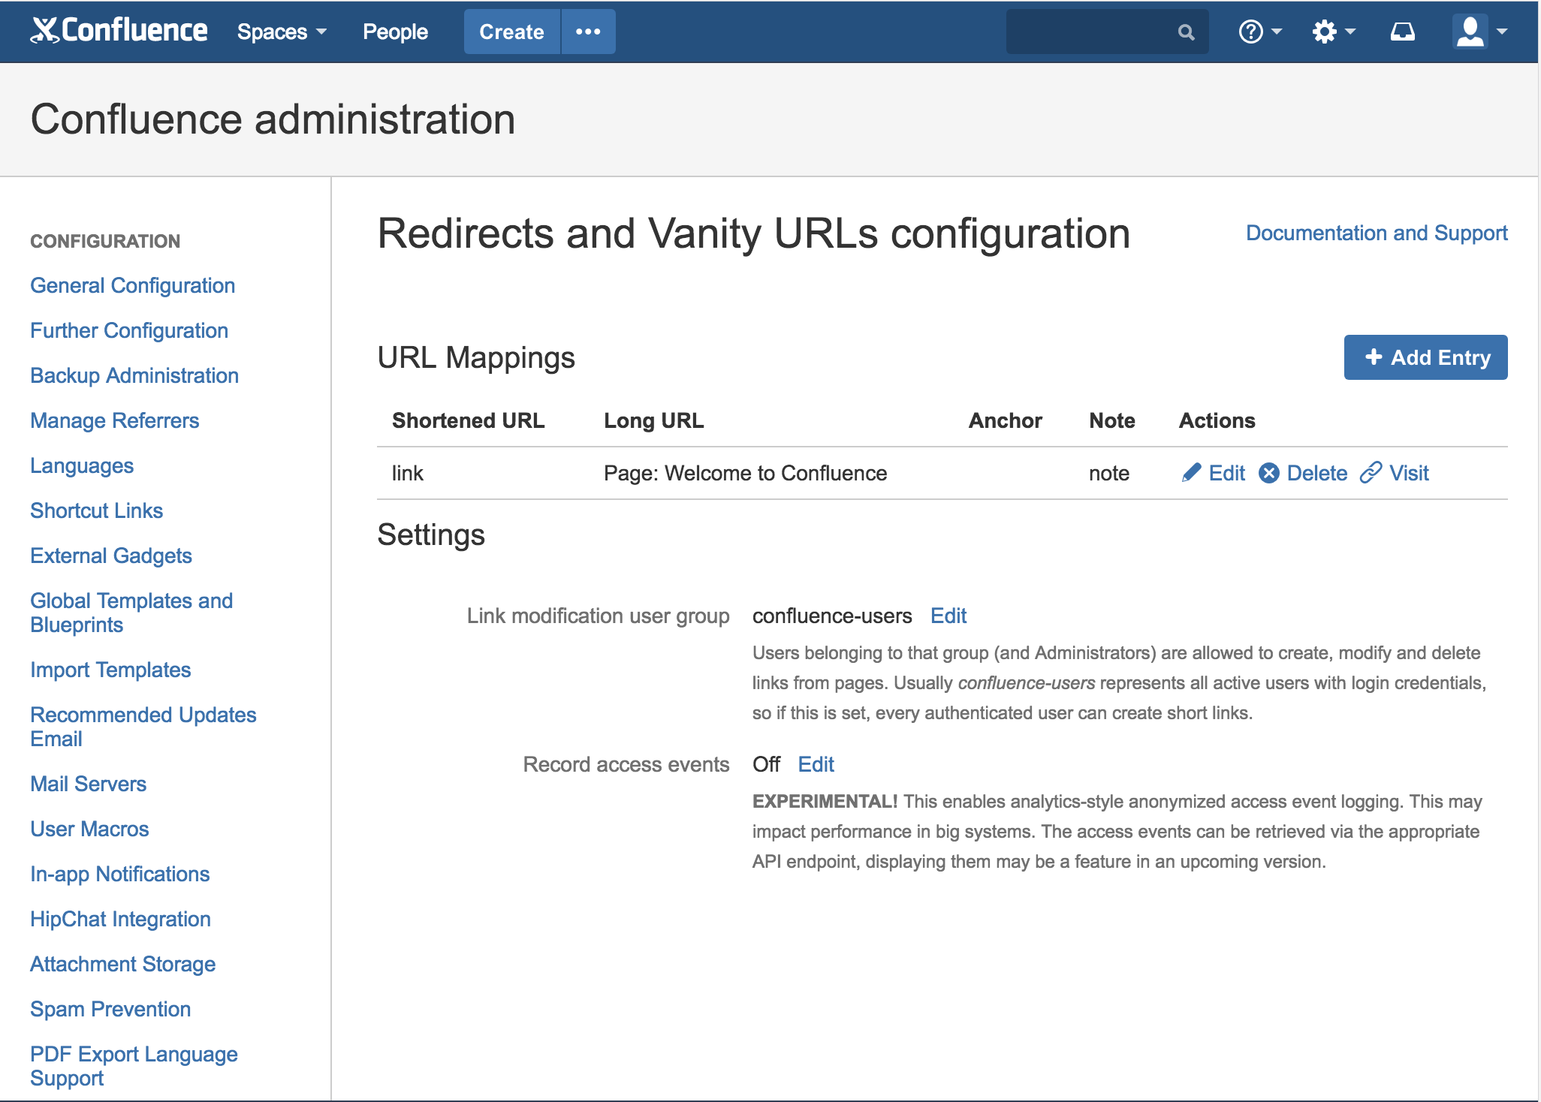Open Documentation and Support link
The image size is (1541, 1102).
(1377, 233)
